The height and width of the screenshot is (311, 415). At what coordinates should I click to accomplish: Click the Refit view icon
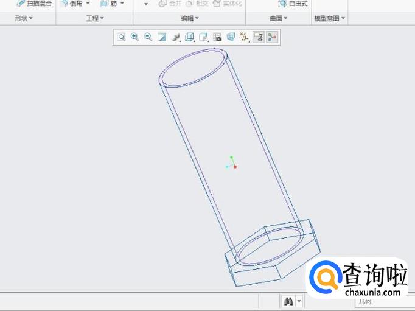(x=122, y=37)
